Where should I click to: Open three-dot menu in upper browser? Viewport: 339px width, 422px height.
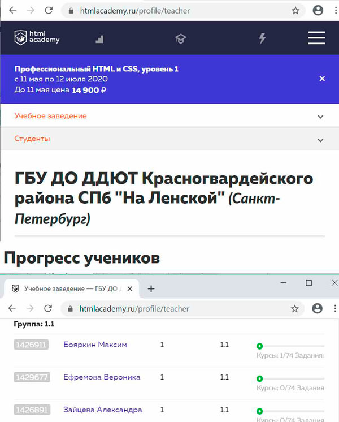coord(336,11)
